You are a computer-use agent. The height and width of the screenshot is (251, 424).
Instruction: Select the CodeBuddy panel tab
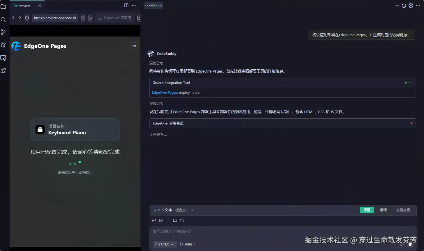tap(154, 5)
